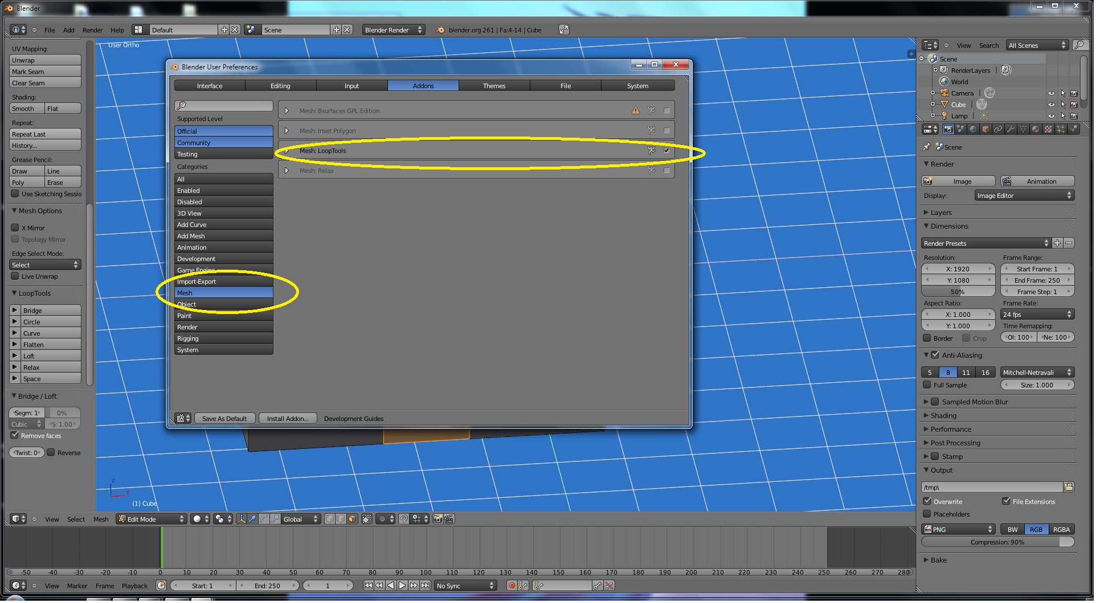Click the Animation render button
The width and height of the screenshot is (1096, 603).
[x=1038, y=181]
